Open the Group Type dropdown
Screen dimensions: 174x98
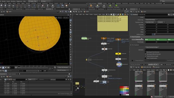tap(151, 20)
